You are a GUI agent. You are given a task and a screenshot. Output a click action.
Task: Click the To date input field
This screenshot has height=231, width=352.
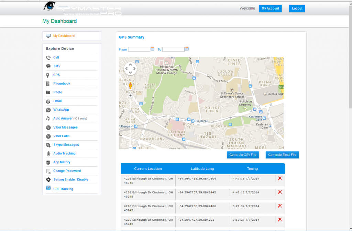[x=173, y=49]
